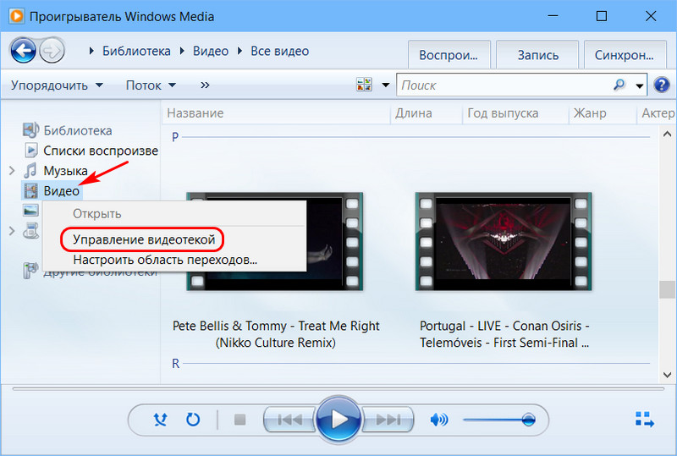Click the P group header letter
Screen dimensions: 677x456
tap(175, 137)
